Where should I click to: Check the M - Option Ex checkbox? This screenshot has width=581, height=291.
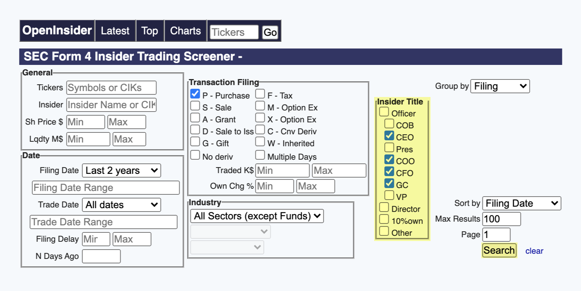click(260, 106)
